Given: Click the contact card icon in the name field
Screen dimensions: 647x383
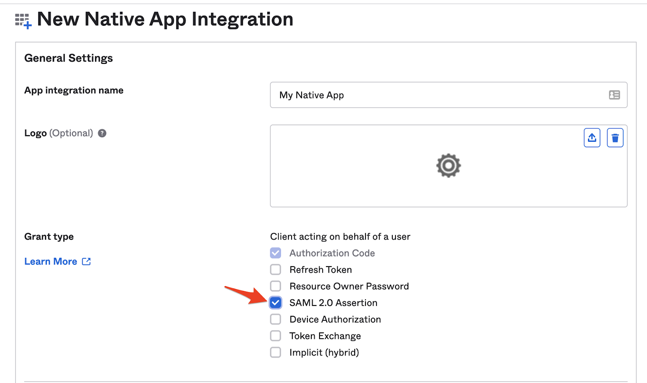Looking at the screenshot, I should pyautogui.click(x=614, y=95).
